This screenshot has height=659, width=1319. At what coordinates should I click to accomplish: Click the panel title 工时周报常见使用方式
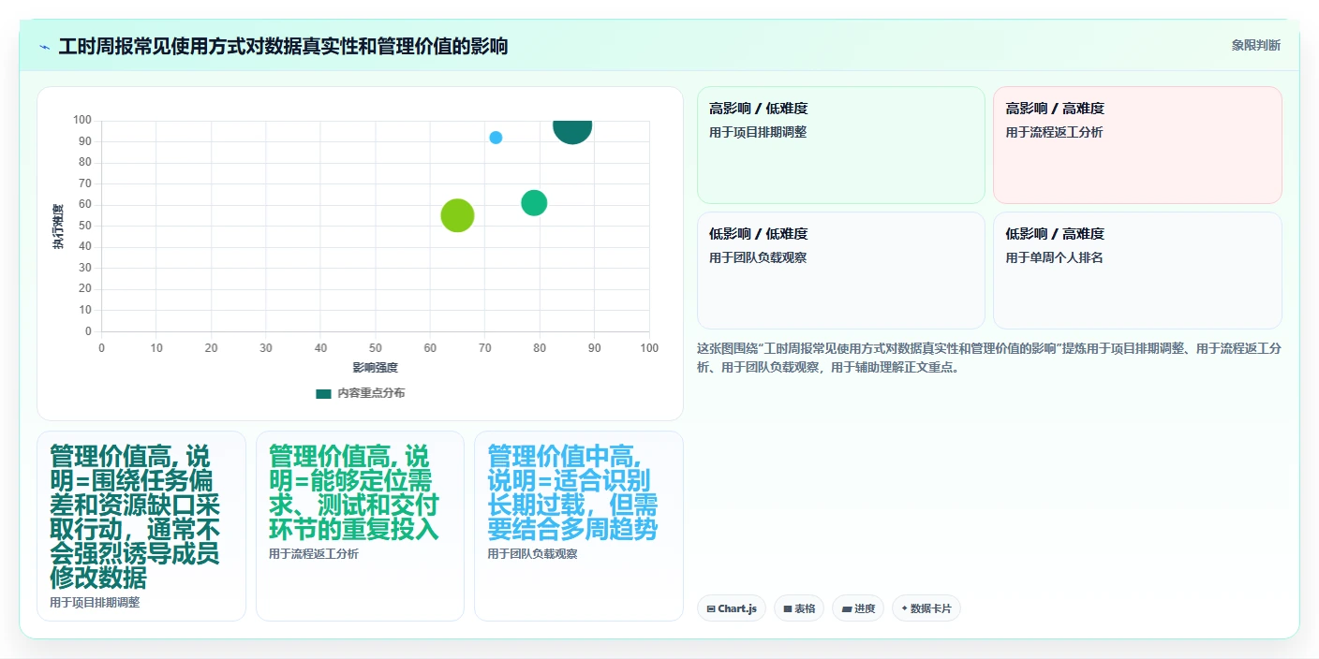coord(283,46)
